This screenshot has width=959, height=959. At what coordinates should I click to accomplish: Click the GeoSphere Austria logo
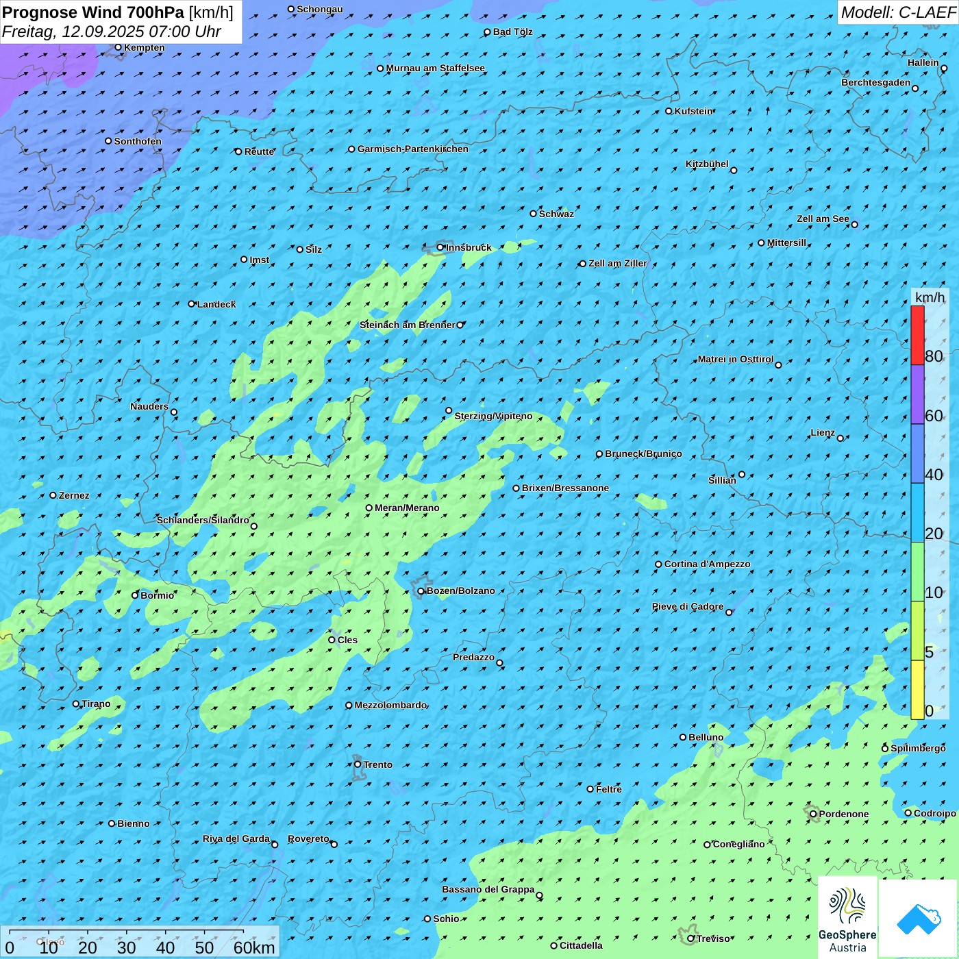tap(847, 917)
